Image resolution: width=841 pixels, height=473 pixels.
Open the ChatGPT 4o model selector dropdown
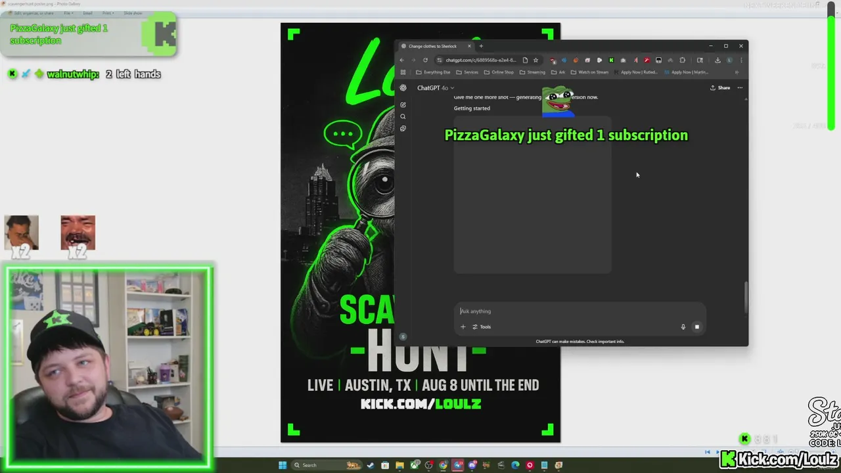tap(435, 88)
